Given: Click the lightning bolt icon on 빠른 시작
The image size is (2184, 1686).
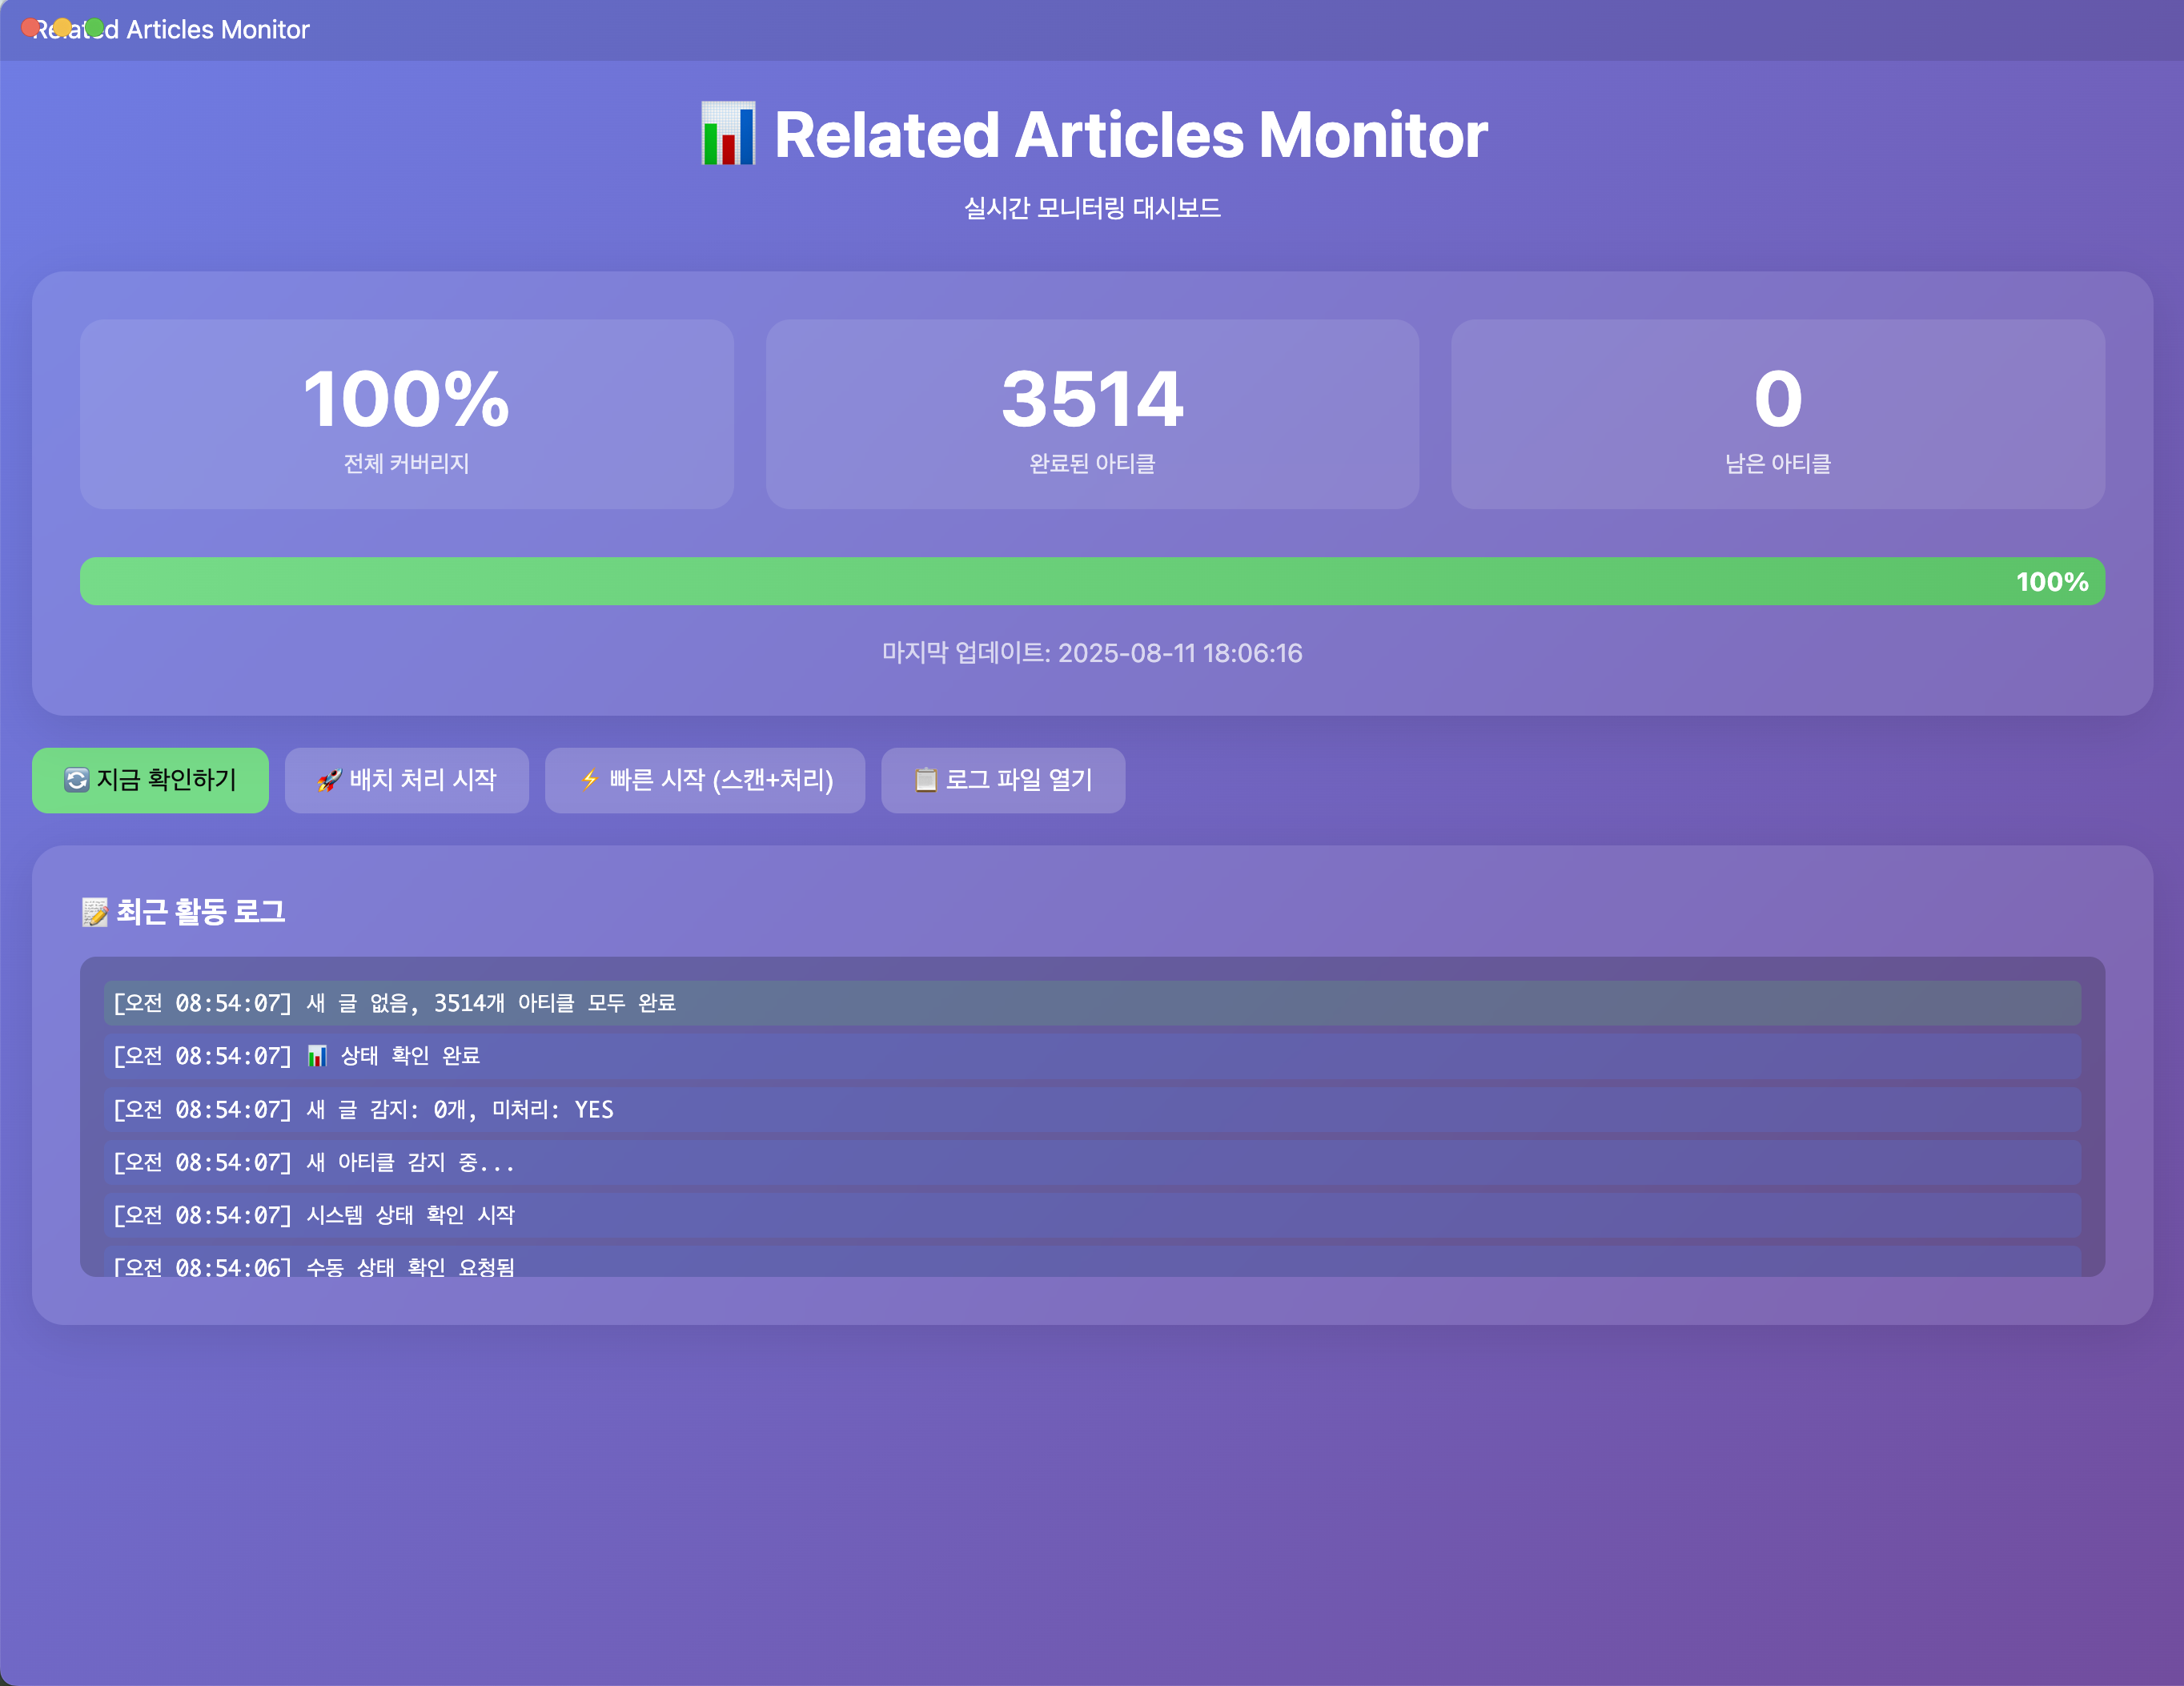Looking at the screenshot, I should [590, 780].
